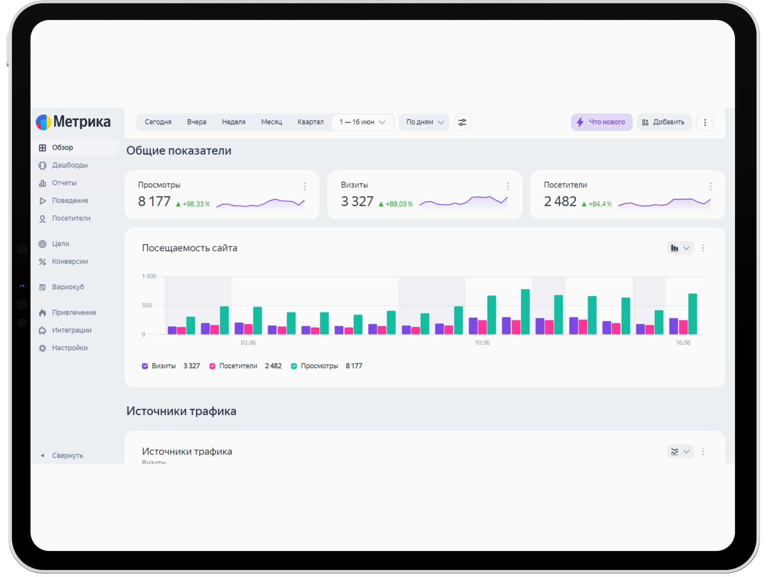Open the Источники трафика widget options menu
The image size is (772, 577).
[x=703, y=451]
